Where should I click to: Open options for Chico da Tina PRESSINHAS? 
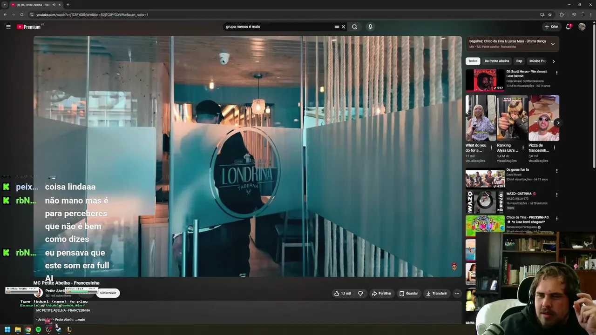[x=556, y=218]
